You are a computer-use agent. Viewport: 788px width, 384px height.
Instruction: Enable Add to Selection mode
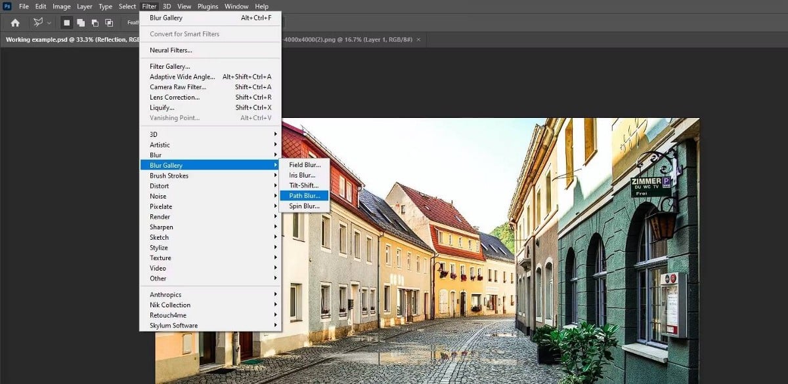tap(81, 22)
